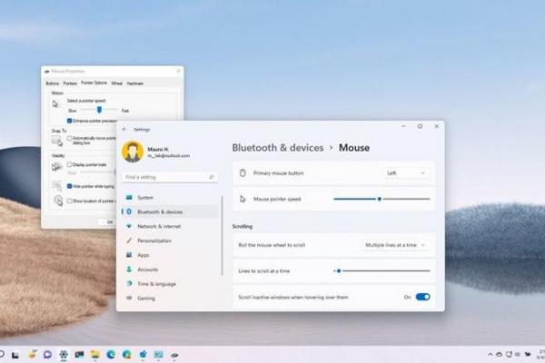This screenshot has width=545, height=363.
Task: Open Time & language globe icon
Action: [129, 283]
